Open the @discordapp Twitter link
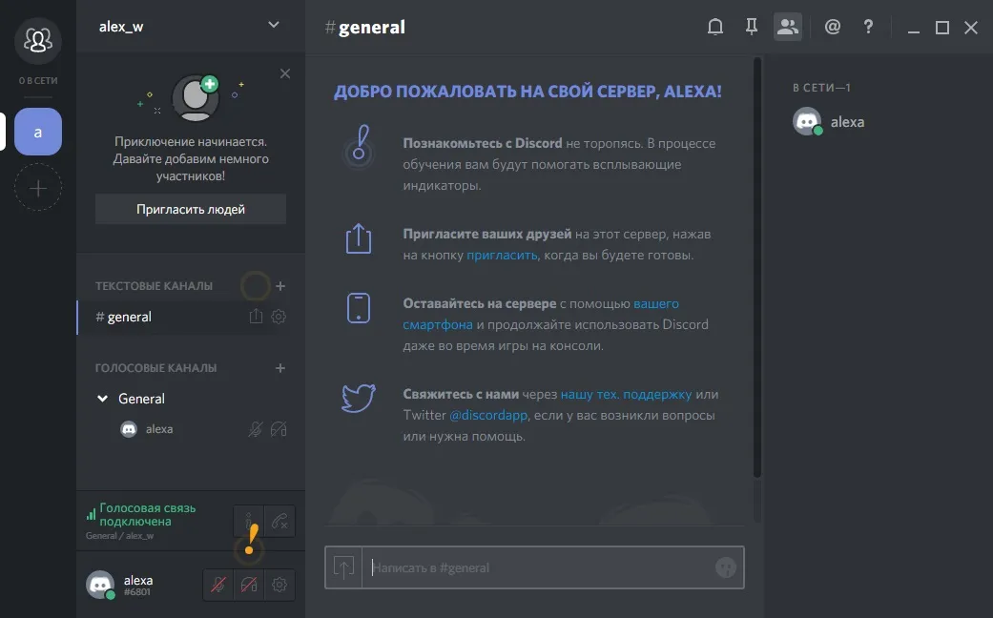This screenshot has height=618, width=993. (488, 416)
